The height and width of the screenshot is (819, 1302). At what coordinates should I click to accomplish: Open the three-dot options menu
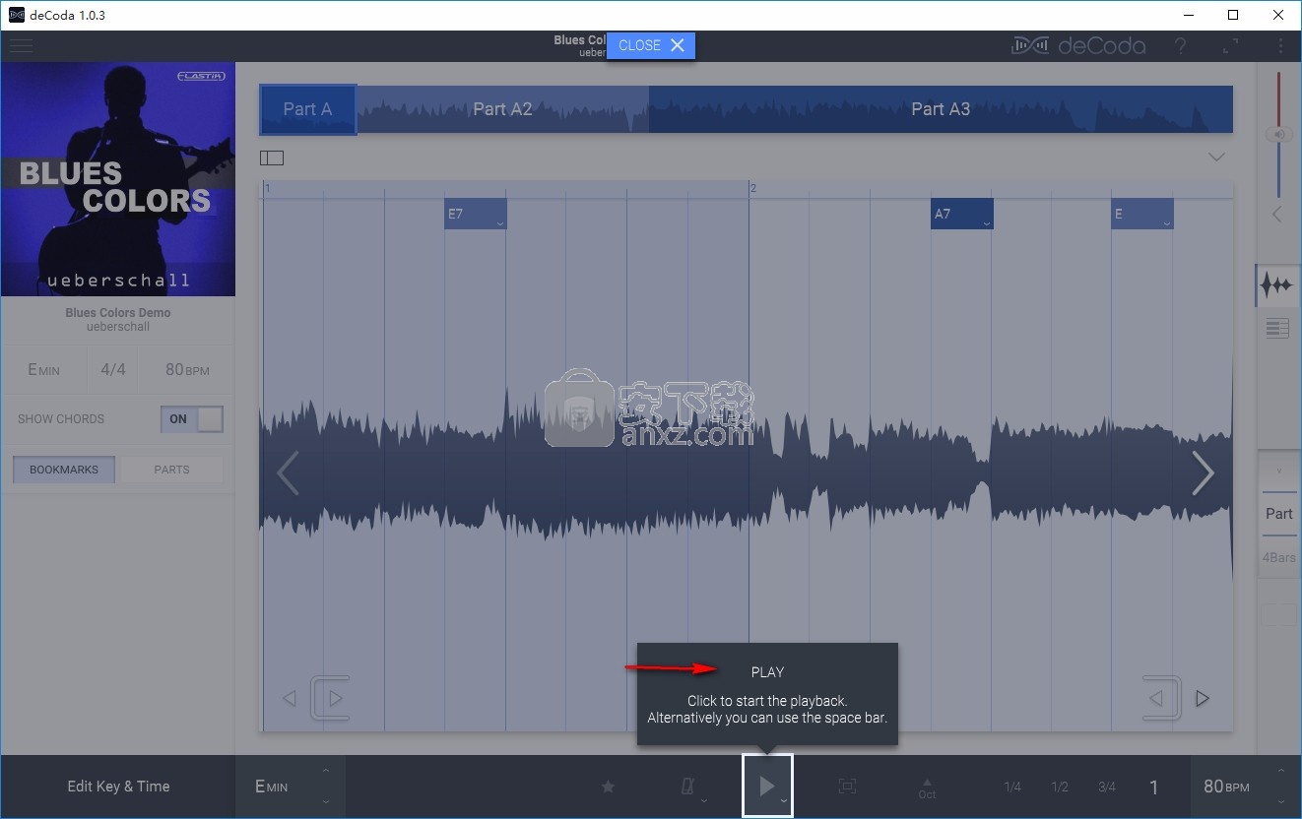point(1280,46)
